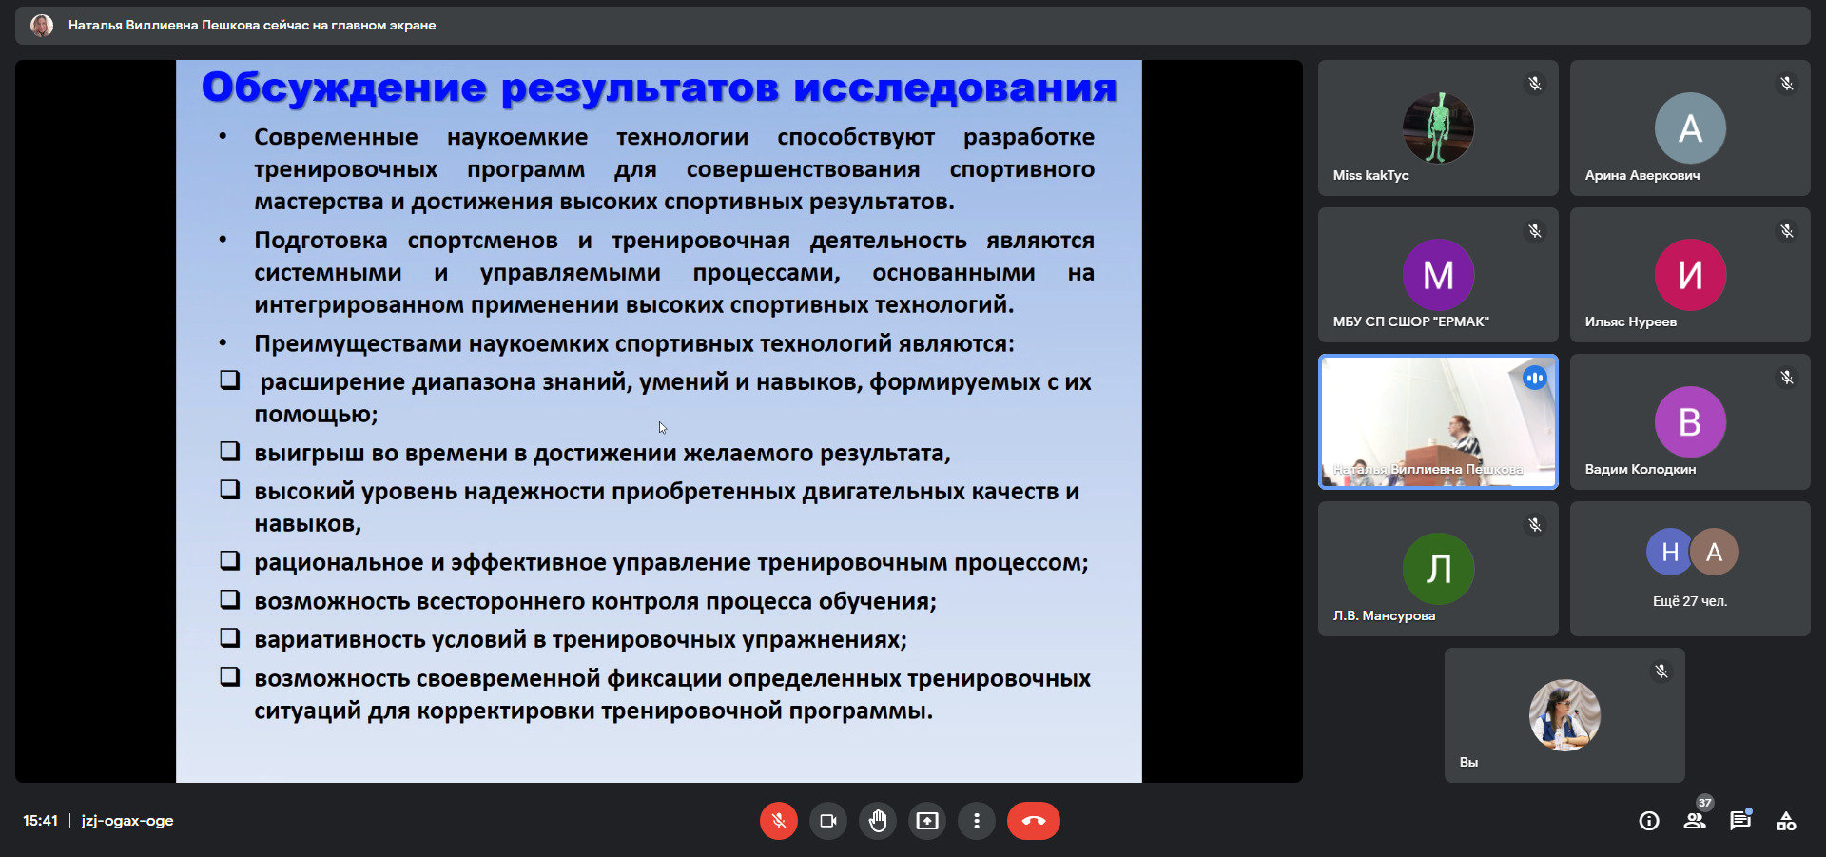
Task: Click your own "Вы" self-view tile
Action: (1564, 715)
